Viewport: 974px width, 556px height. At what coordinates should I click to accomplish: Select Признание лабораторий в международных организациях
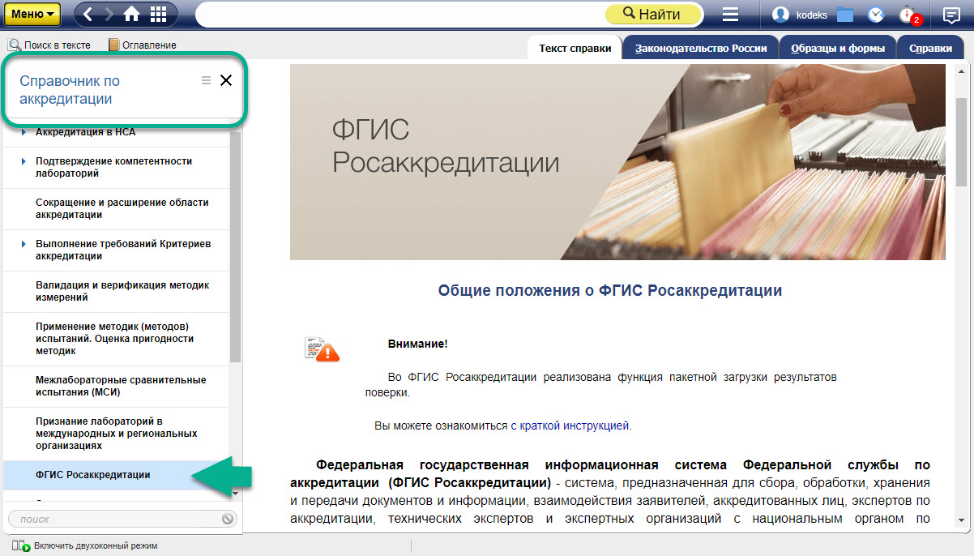click(117, 434)
